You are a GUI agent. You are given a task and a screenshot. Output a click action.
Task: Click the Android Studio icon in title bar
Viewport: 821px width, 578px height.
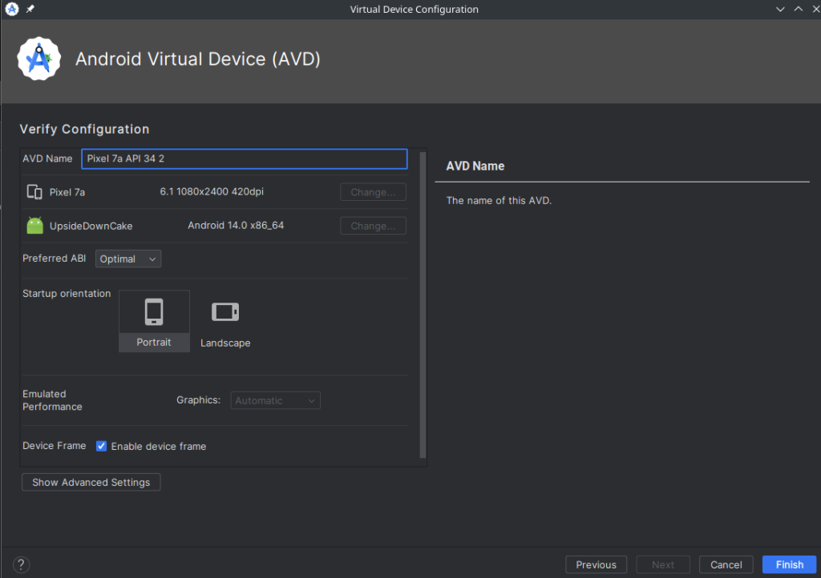coord(11,9)
